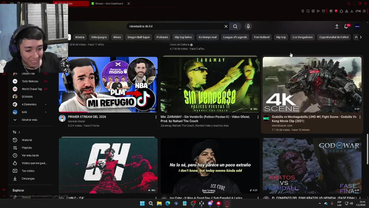Show more filter chips with the right arrow
The image size is (369, 208).
[360, 37]
